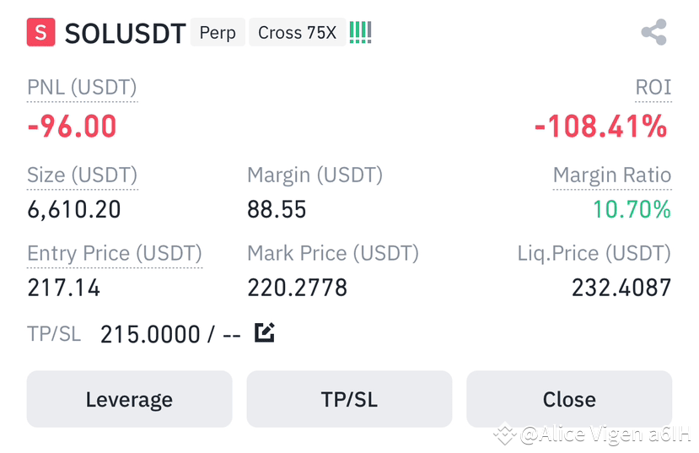Tap the Perp tag
The image size is (699, 453).
[x=218, y=33]
